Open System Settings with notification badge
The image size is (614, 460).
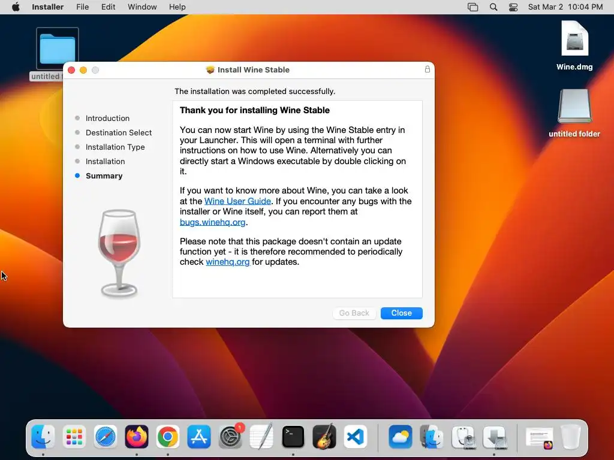point(231,437)
